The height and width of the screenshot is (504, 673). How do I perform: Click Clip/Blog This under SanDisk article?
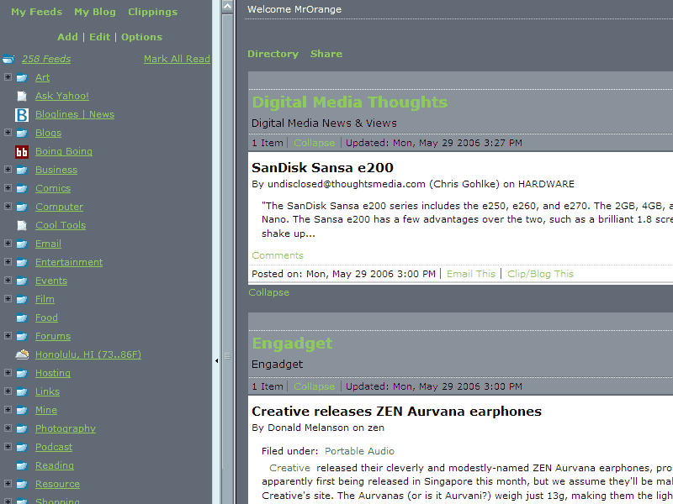click(x=540, y=274)
